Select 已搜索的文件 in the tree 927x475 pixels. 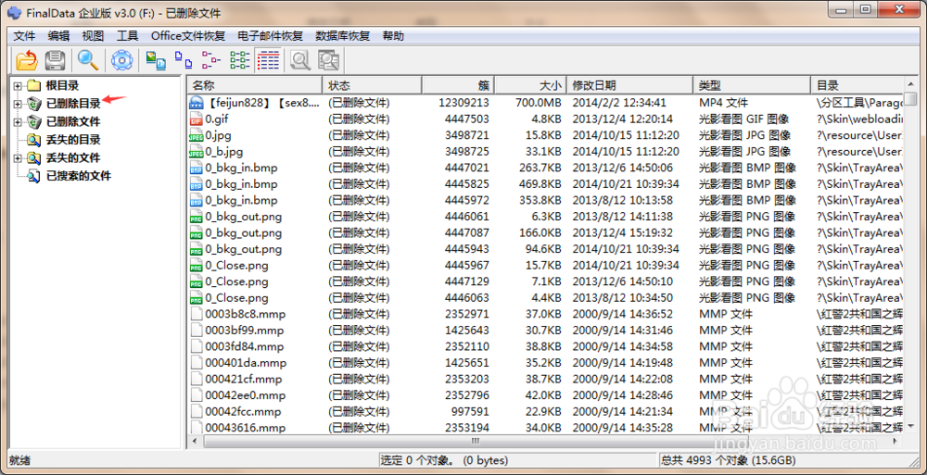point(79,176)
